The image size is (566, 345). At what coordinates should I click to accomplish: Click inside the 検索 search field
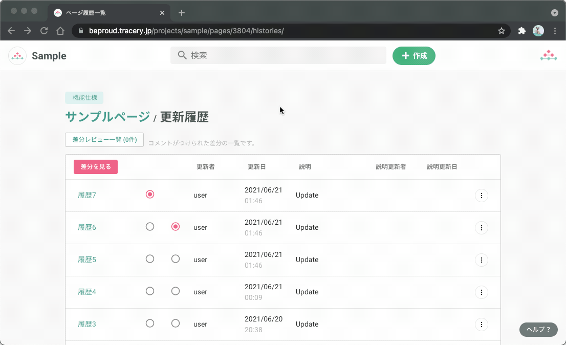click(278, 55)
